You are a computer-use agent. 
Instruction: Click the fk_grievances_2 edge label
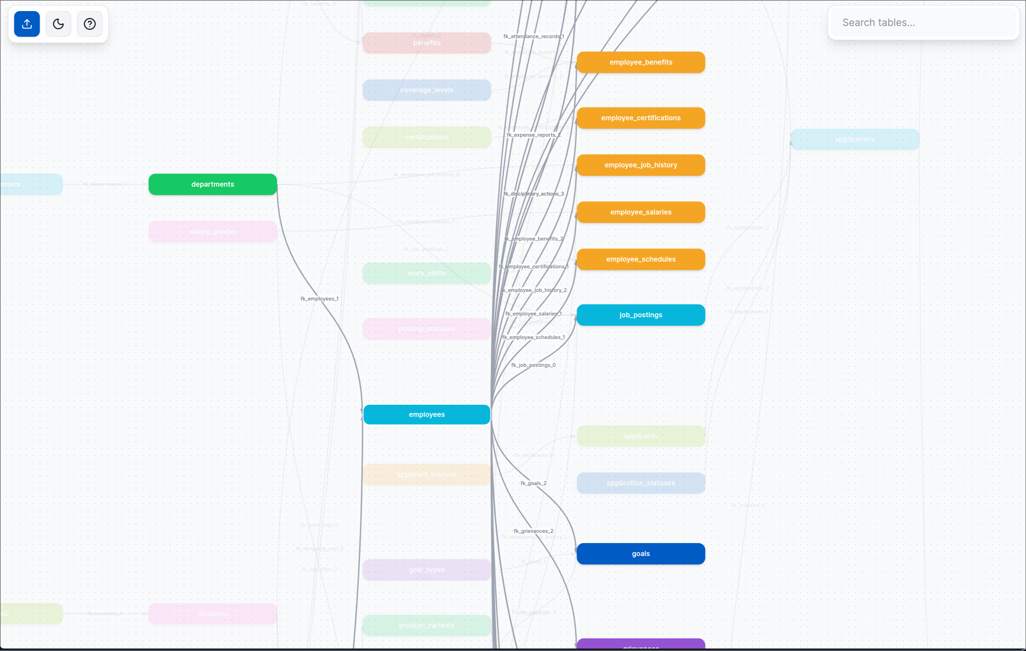[534, 531]
